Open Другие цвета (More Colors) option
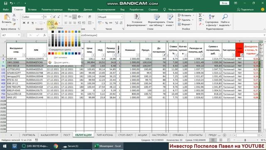The width and height of the screenshot is (266, 150). pyautogui.click(x=62, y=62)
